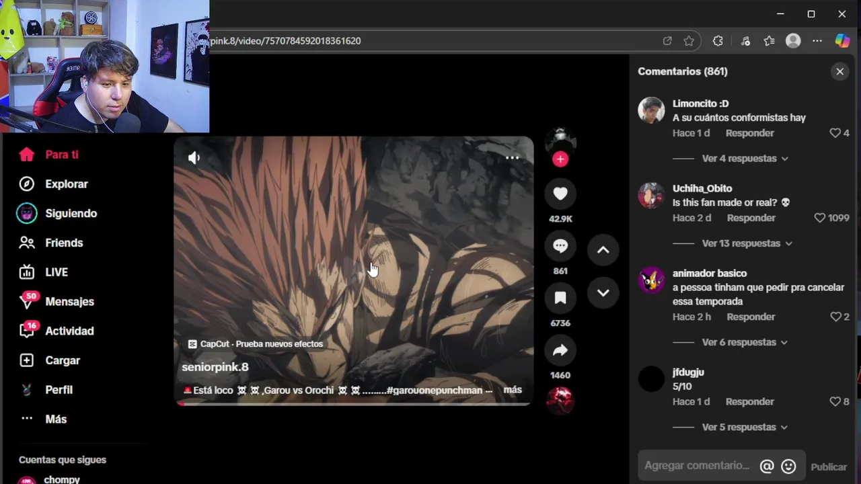Like Uchiha_Obito's comment with 1099 likes
Screen dimensions: 861x484
[x=819, y=218]
